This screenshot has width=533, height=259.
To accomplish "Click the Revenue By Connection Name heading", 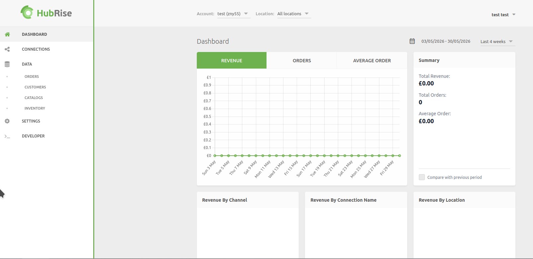I will 343,200.
